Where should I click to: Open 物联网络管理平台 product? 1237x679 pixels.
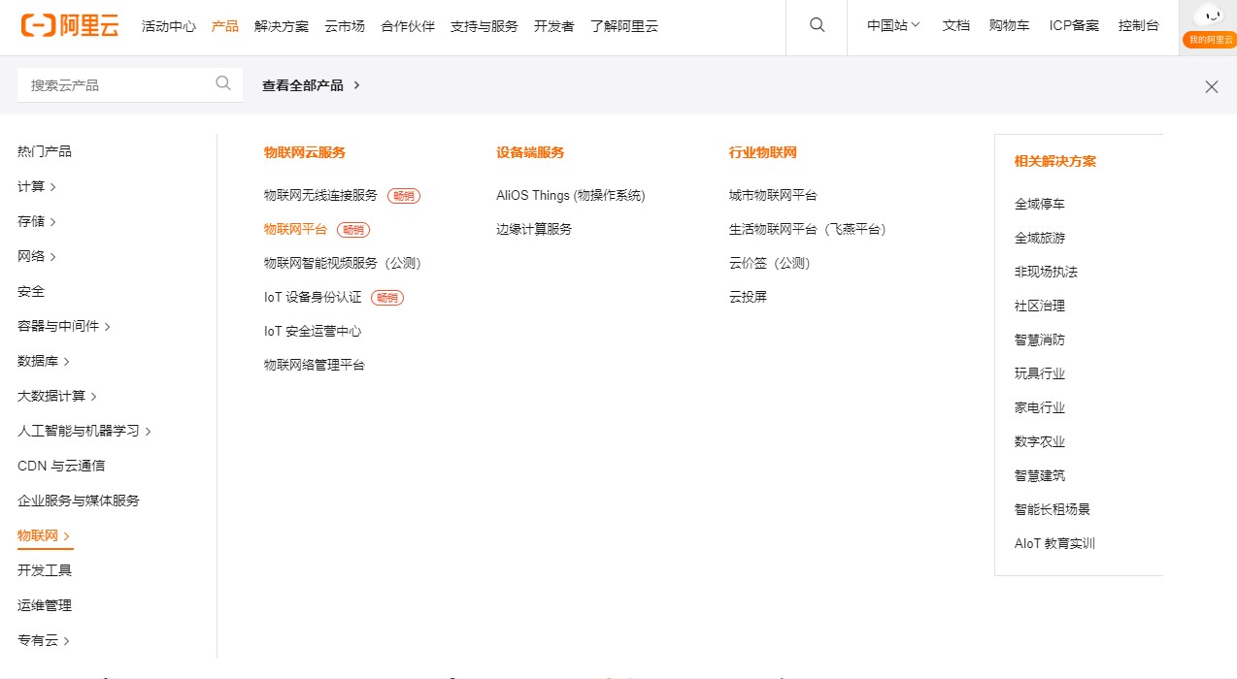click(315, 365)
